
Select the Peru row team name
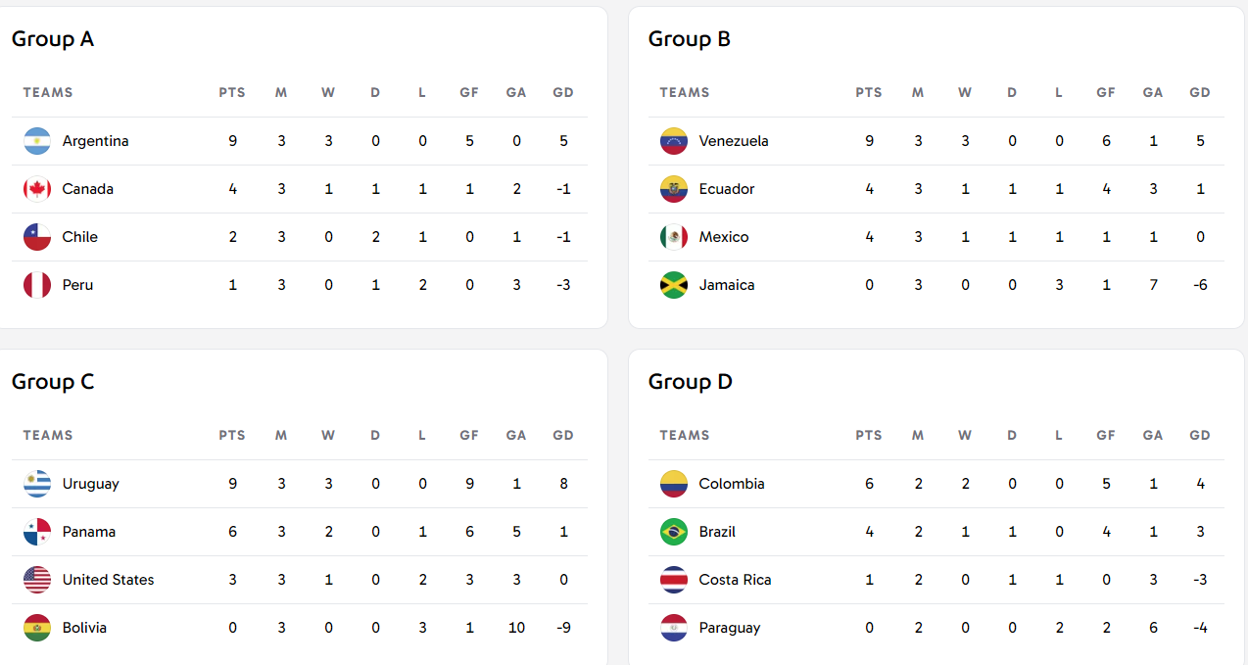(x=77, y=285)
